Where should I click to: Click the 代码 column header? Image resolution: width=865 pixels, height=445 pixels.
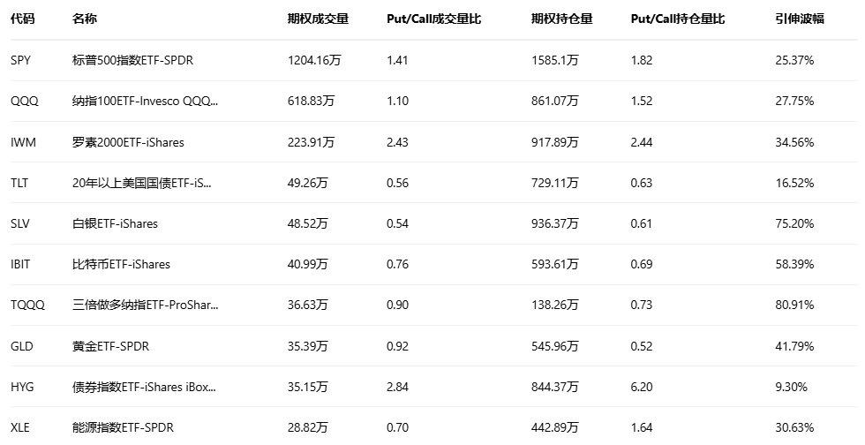tap(22, 19)
